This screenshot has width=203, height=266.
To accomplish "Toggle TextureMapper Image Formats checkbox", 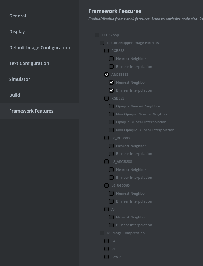I will [102, 43].
